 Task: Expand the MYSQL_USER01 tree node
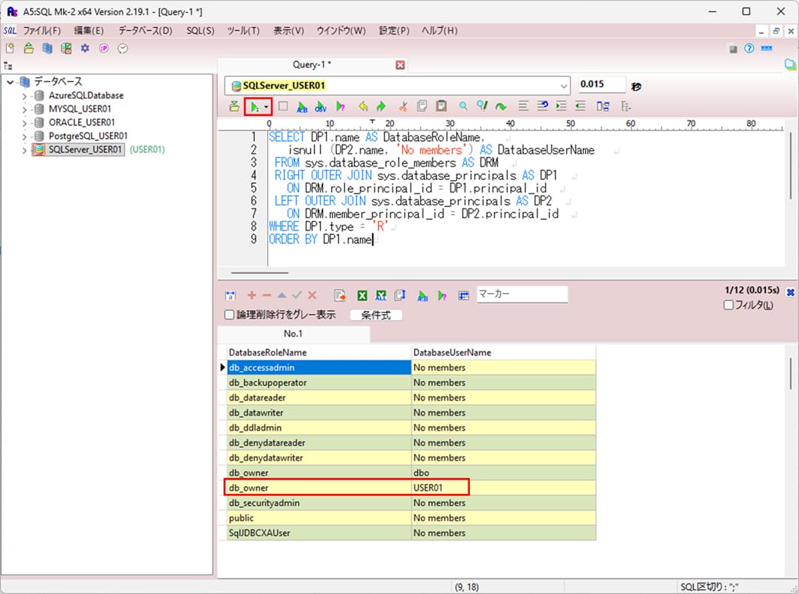click(24, 109)
